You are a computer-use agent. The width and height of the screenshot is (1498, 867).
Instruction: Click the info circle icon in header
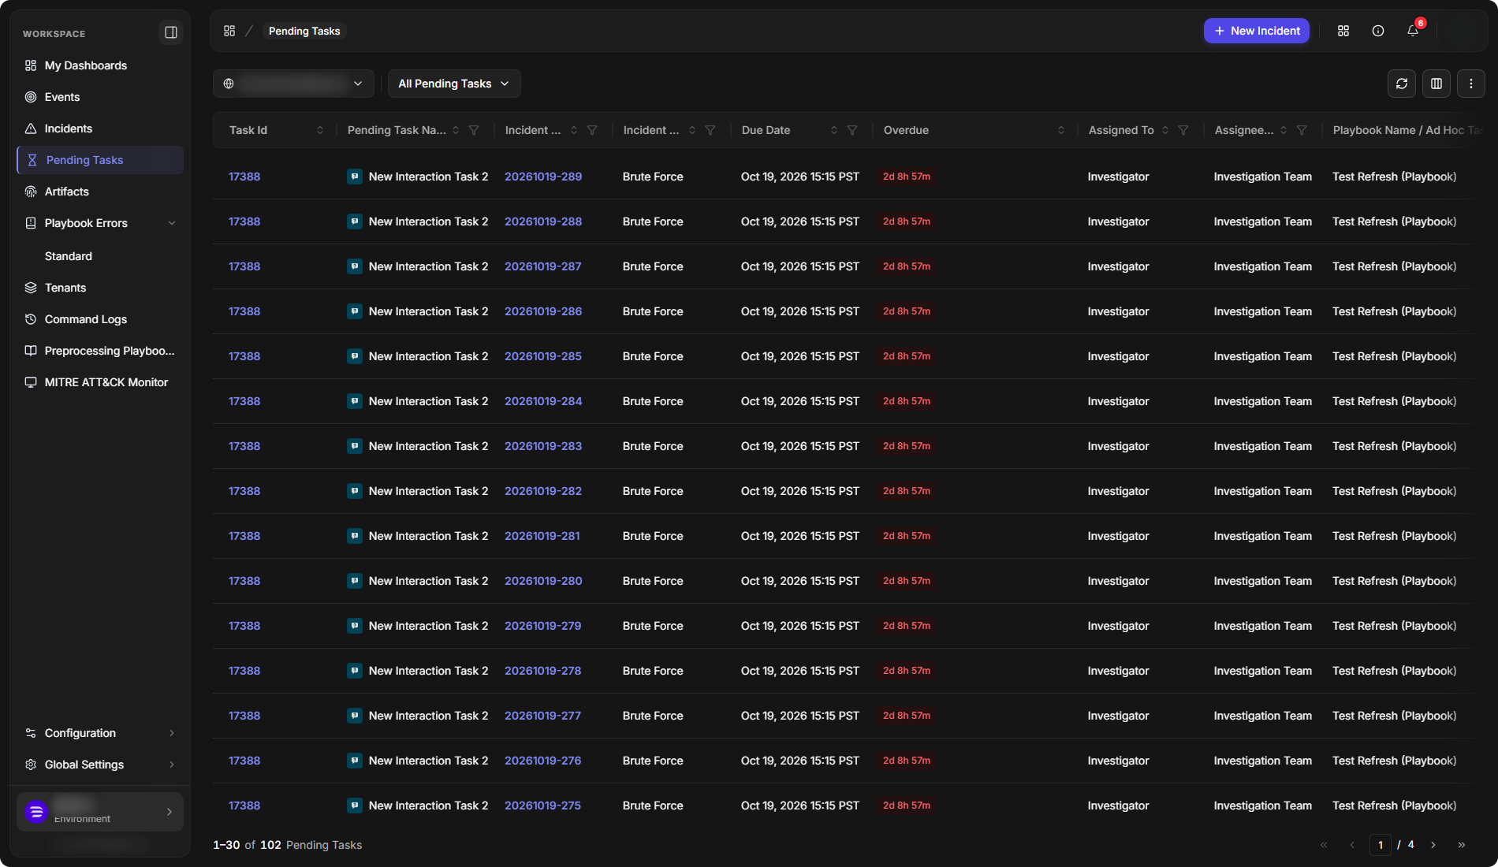[1378, 31]
